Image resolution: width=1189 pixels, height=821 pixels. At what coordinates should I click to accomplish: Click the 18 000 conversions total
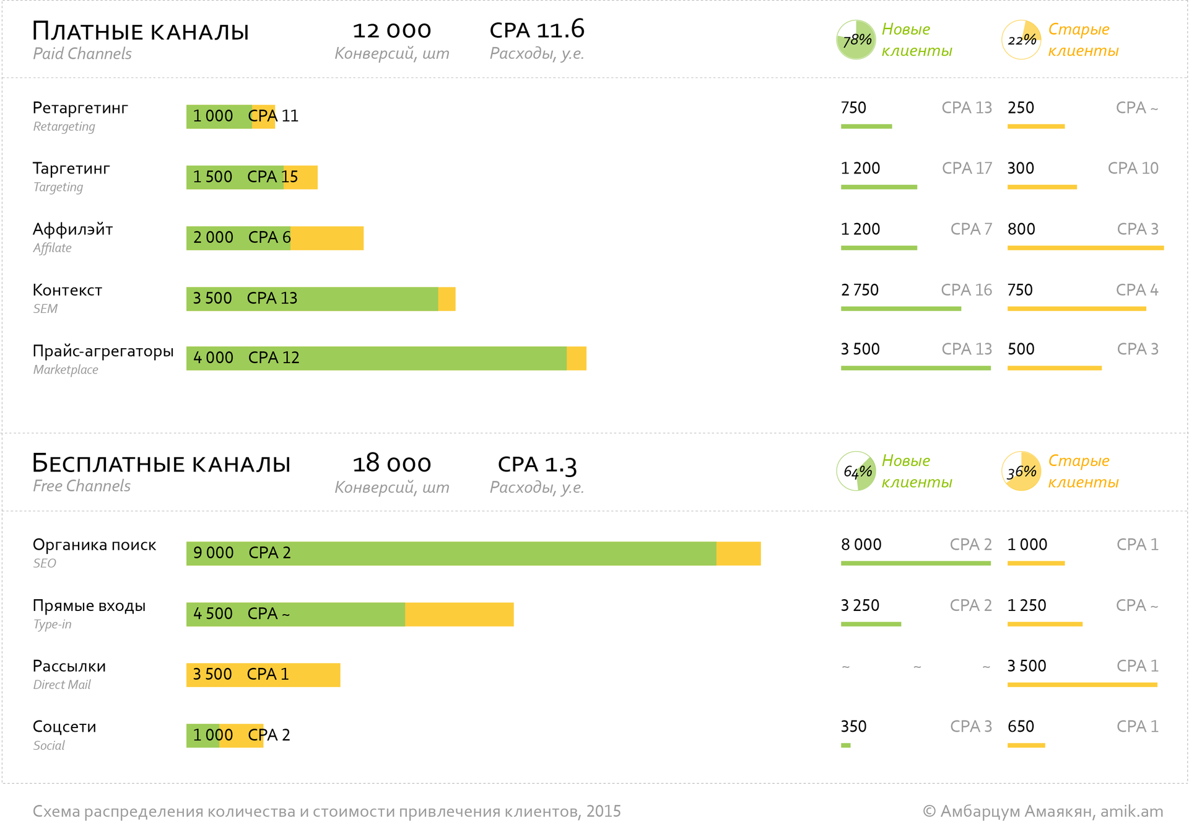pos(391,463)
